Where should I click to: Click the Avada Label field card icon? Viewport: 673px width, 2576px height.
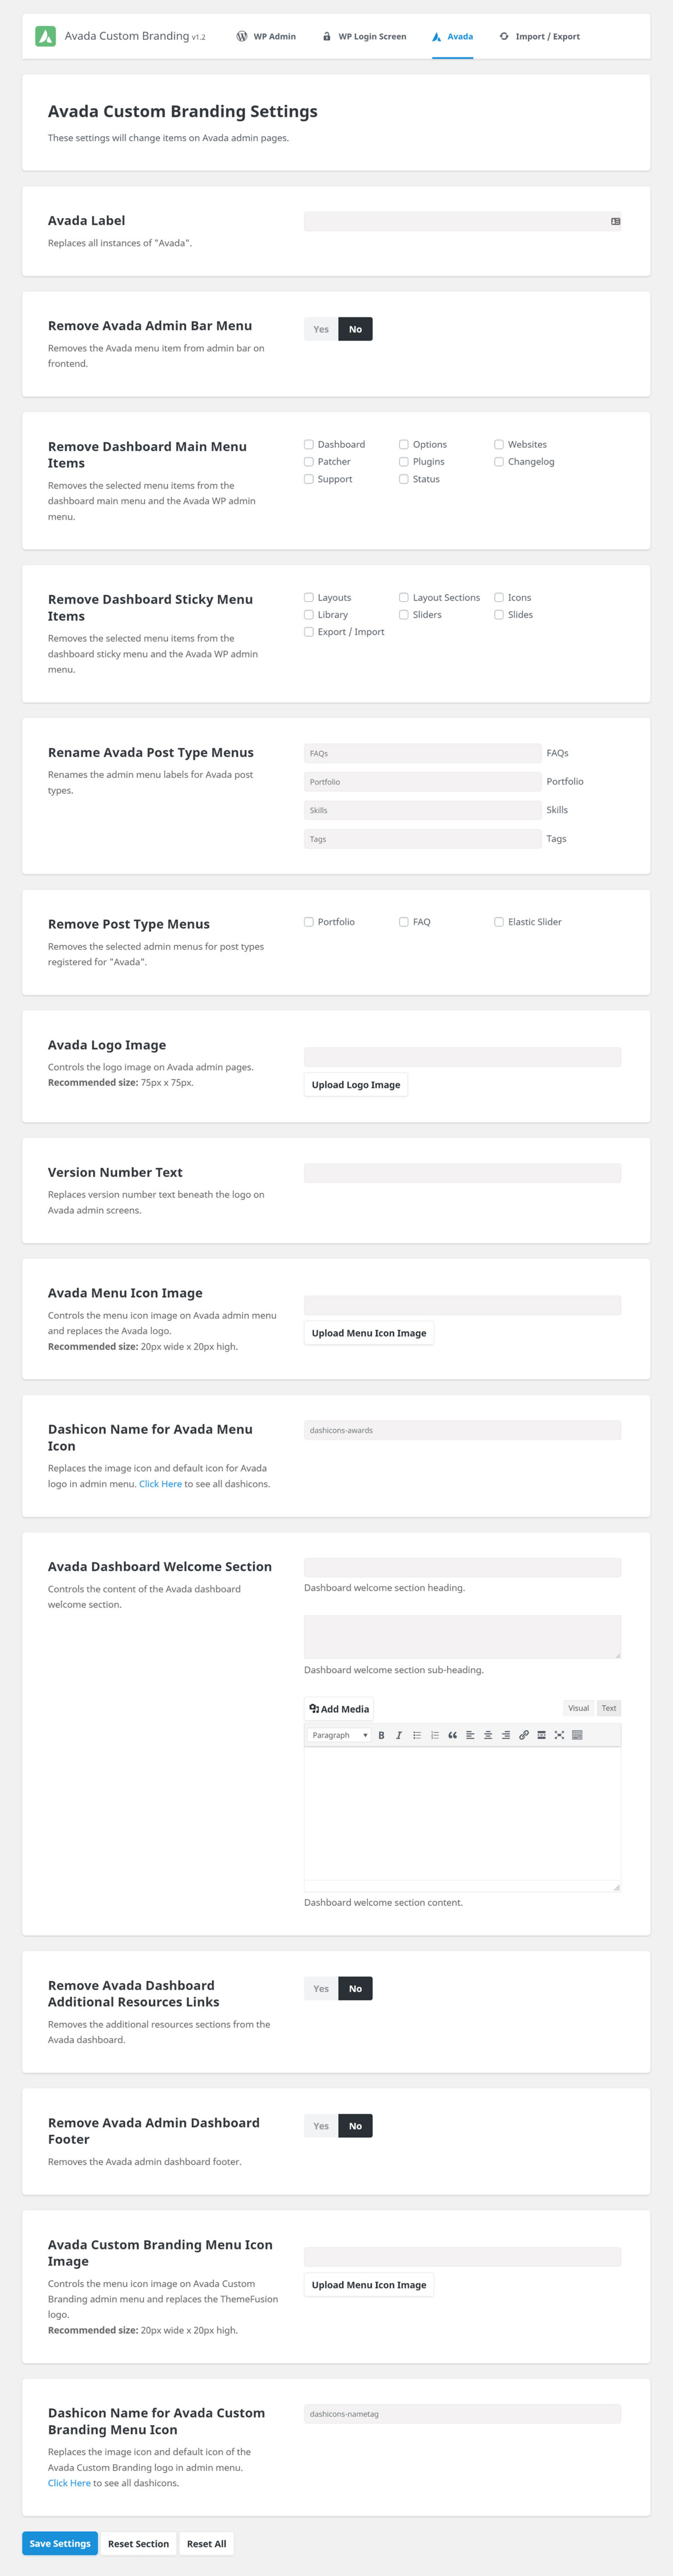click(x=615, y=221)
